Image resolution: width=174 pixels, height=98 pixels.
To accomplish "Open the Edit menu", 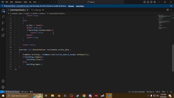I will (x=11, y=2).
